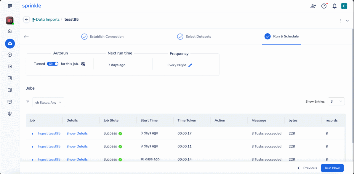Image resolution: width=354 pixels, height=174 pixels.
Task: Click the add user invite icon
Action: coord(313,6)
